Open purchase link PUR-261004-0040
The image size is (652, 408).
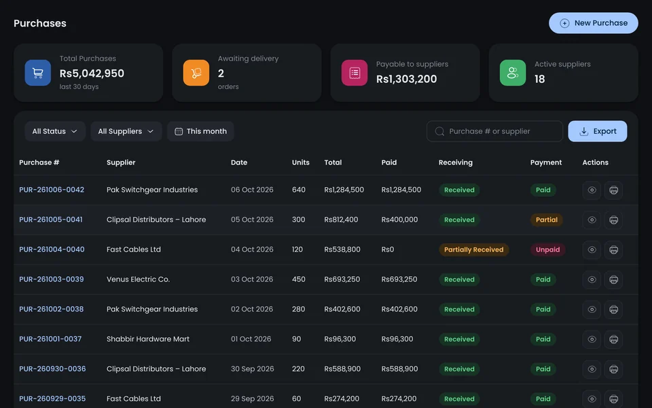point(52,250)
